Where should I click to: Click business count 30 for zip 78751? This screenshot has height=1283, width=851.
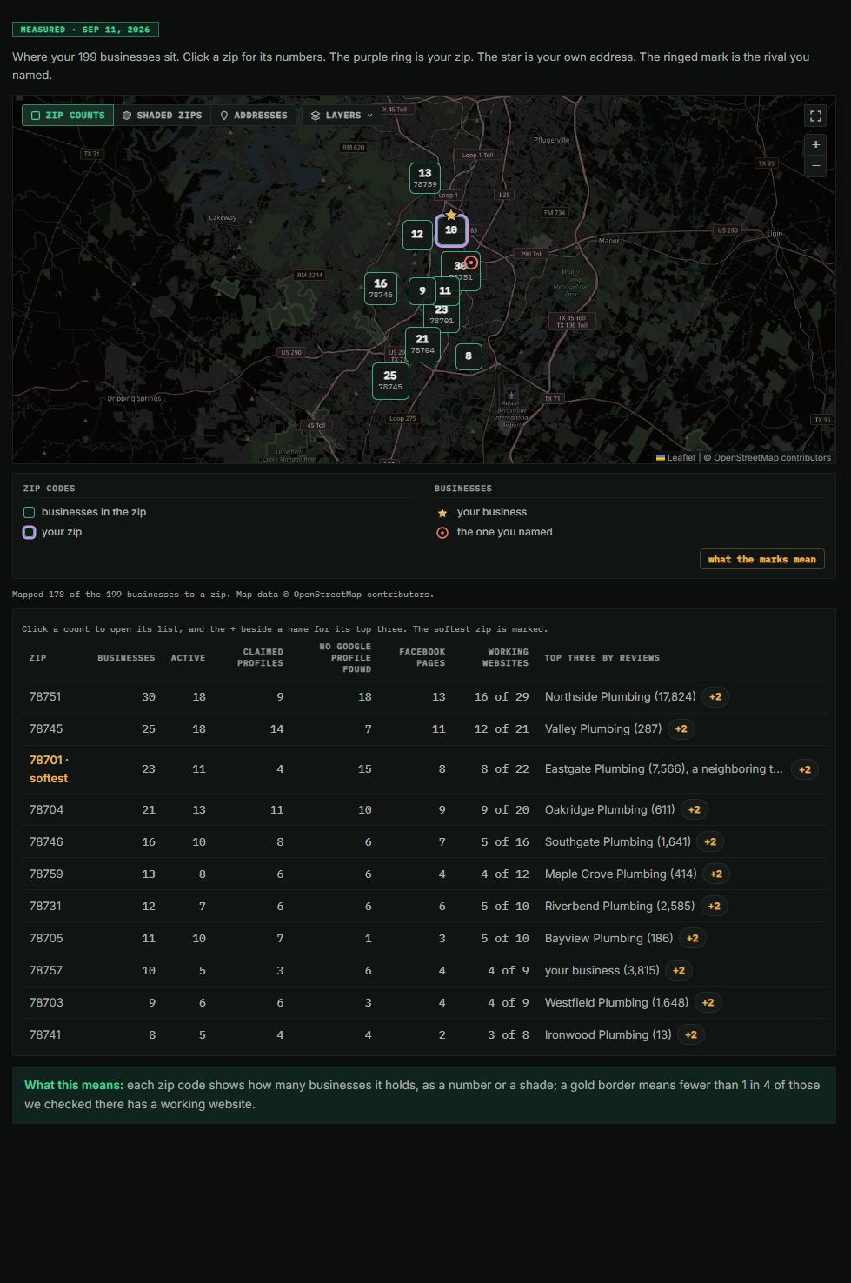(x=149, y=697)
